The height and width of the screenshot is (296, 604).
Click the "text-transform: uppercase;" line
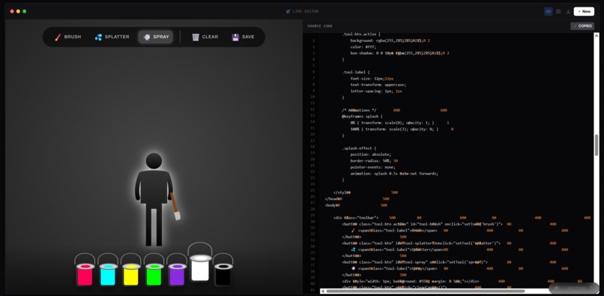(x=378, y=85)
